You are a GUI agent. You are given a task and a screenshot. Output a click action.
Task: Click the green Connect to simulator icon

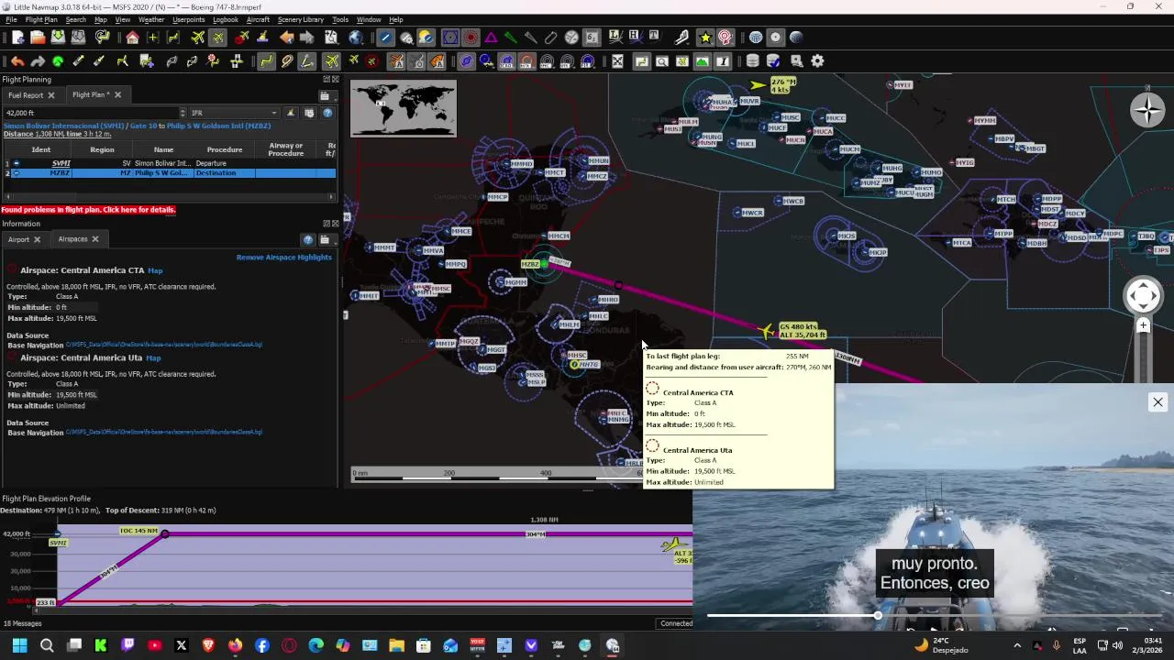tap(58, 61)
